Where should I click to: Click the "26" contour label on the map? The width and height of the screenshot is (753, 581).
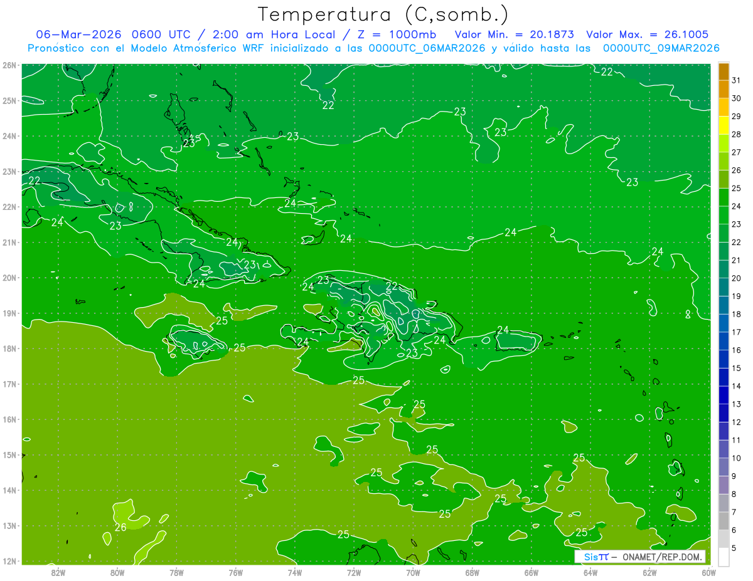coord(120,527)
